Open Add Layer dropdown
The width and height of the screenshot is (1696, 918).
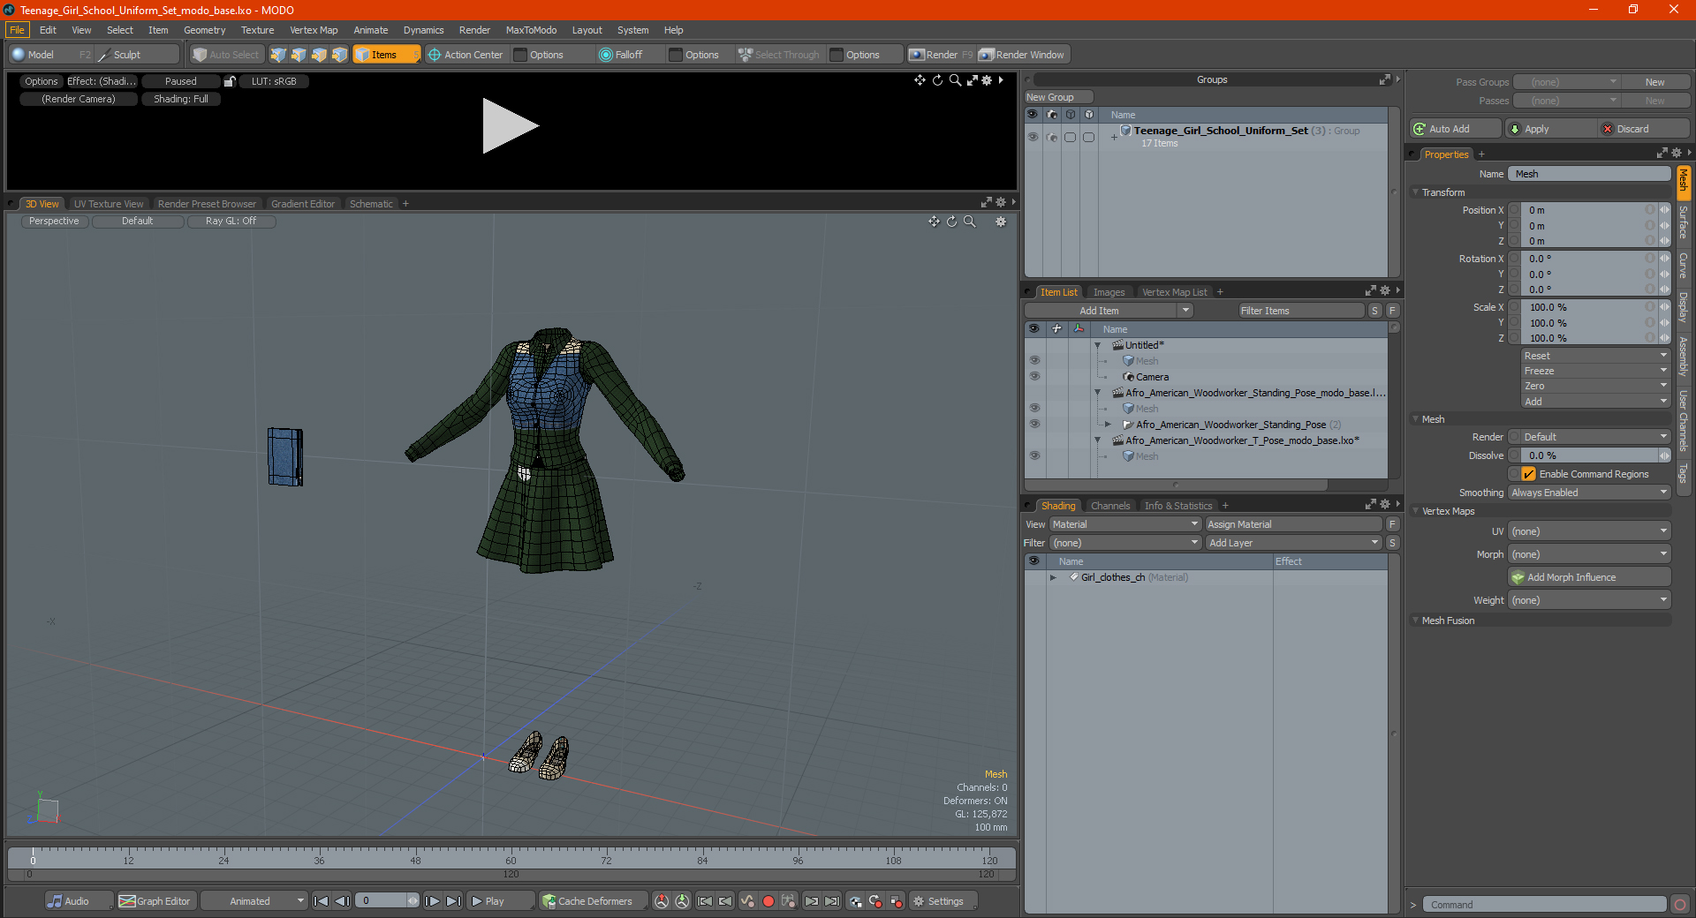pyautogui.click(x=1293, y=543)
